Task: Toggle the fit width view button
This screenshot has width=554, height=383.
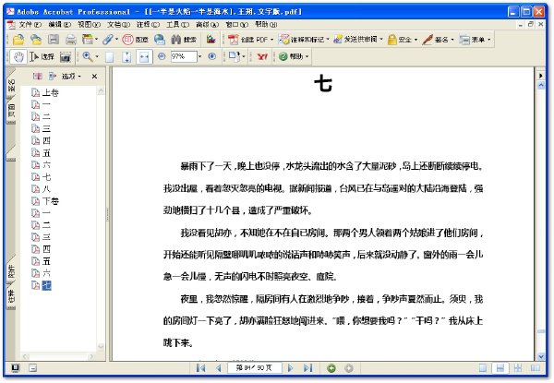Action: pyautogui.click(x=144, y=57)
